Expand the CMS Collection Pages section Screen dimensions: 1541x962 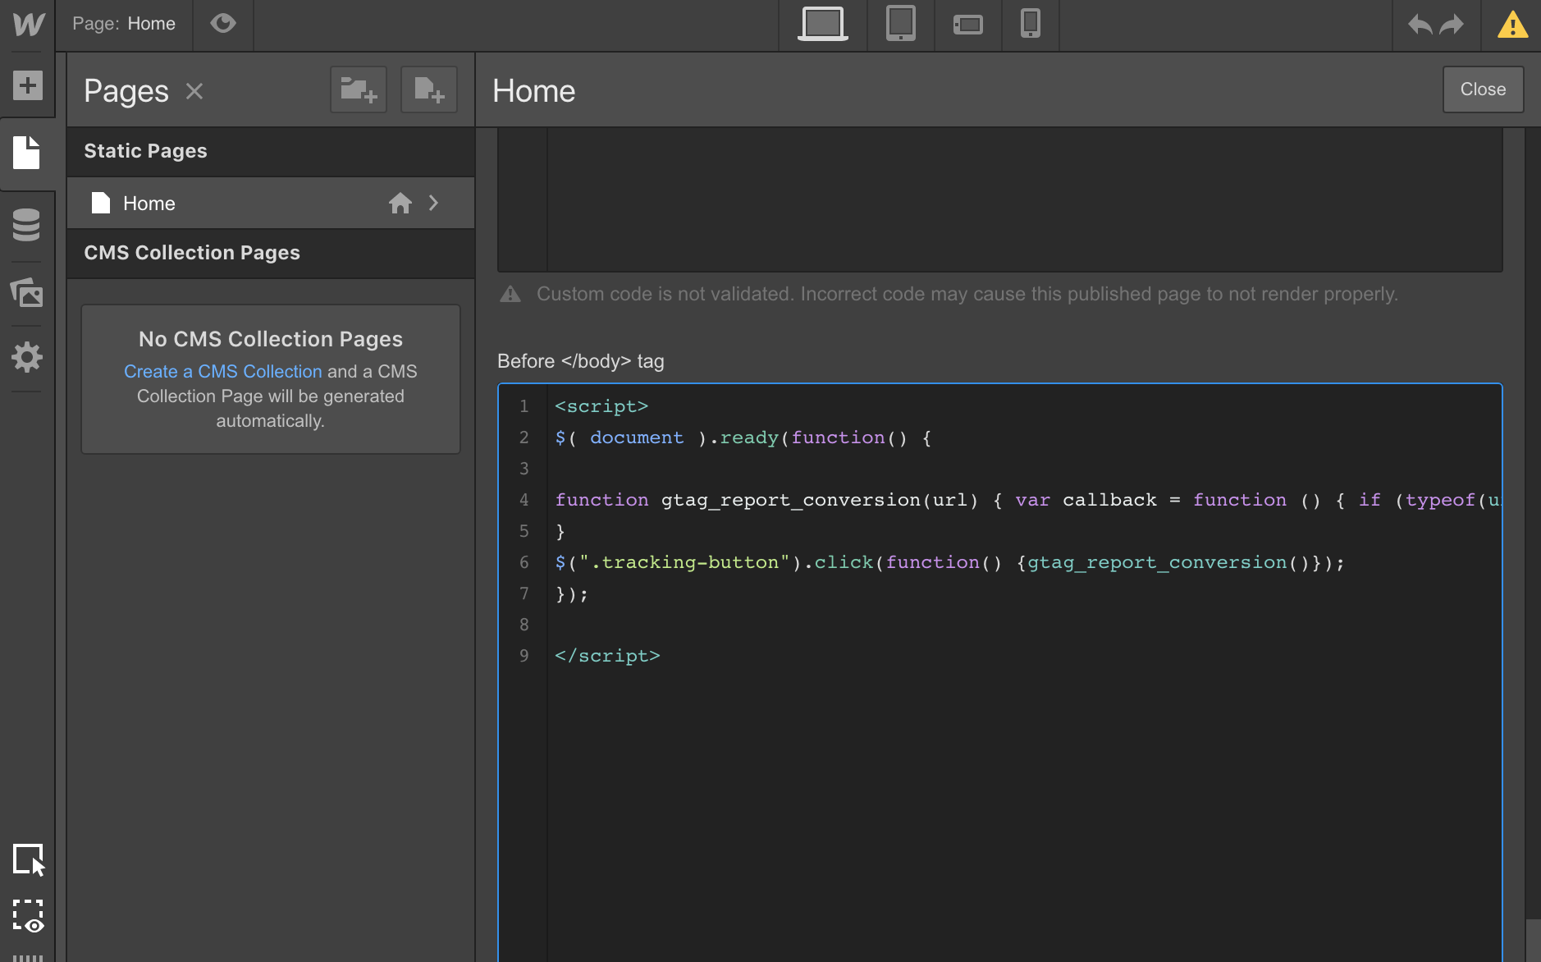coord(192,253)
